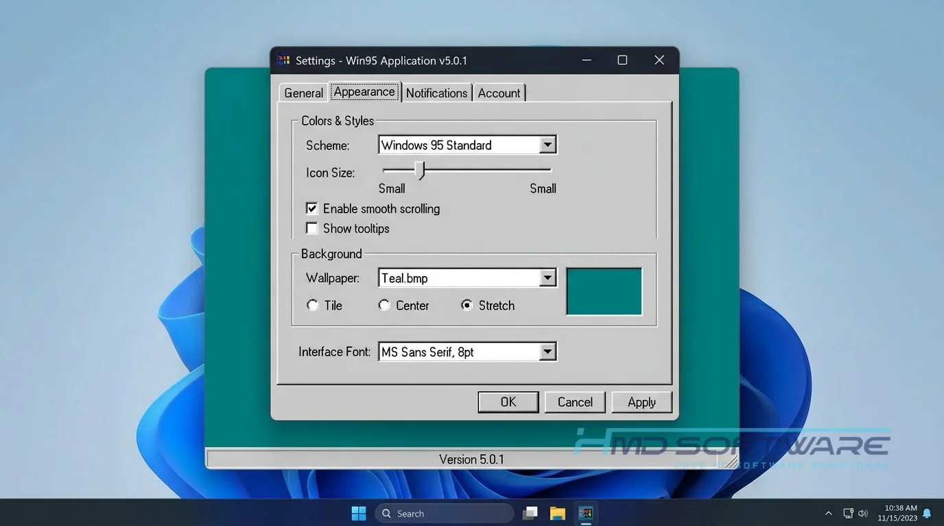Image resolution: width=944 pixels, height=526 pixels.
Task: Select the Stretch radio button
Action: (x=467, y=305)
